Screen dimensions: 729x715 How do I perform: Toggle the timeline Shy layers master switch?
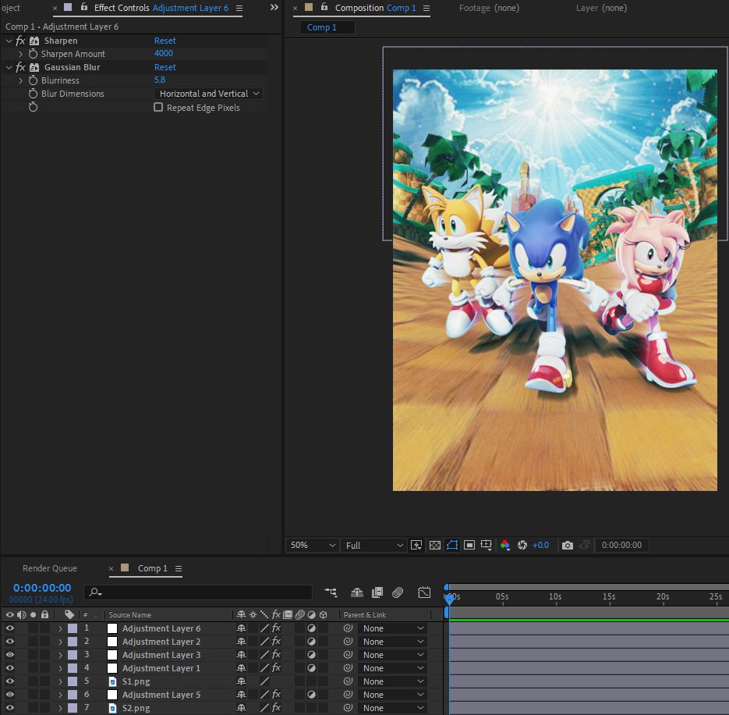(356, 592)
